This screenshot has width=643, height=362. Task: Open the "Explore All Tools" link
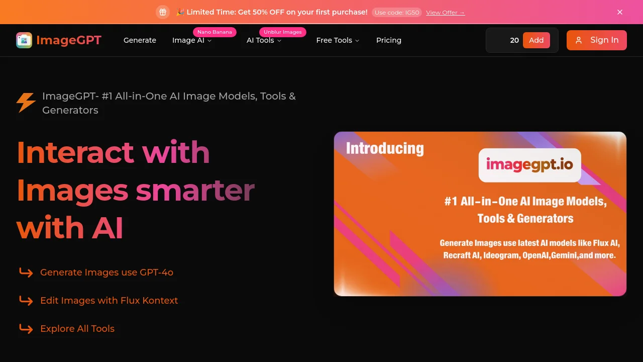[77, 329]
